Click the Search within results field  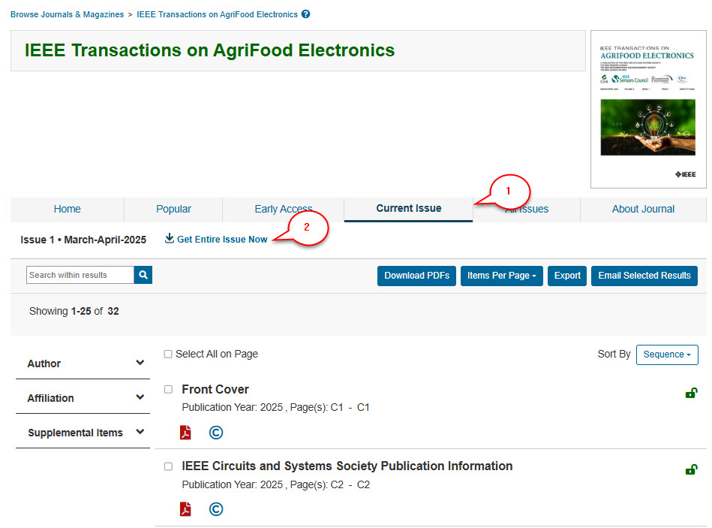pyautogui.click(x=80, y=275)
